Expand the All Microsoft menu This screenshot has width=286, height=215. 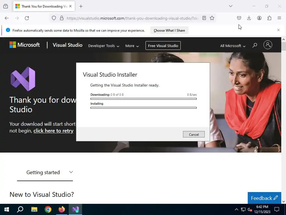point(233,46)
